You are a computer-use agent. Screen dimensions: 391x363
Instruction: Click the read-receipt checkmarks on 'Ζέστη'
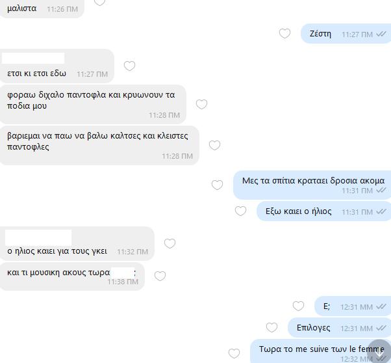click(381, 34)
